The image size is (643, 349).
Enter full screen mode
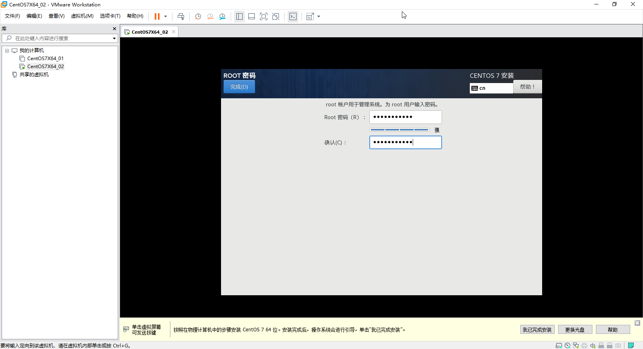pyautogui.click(x=264, y=16)
